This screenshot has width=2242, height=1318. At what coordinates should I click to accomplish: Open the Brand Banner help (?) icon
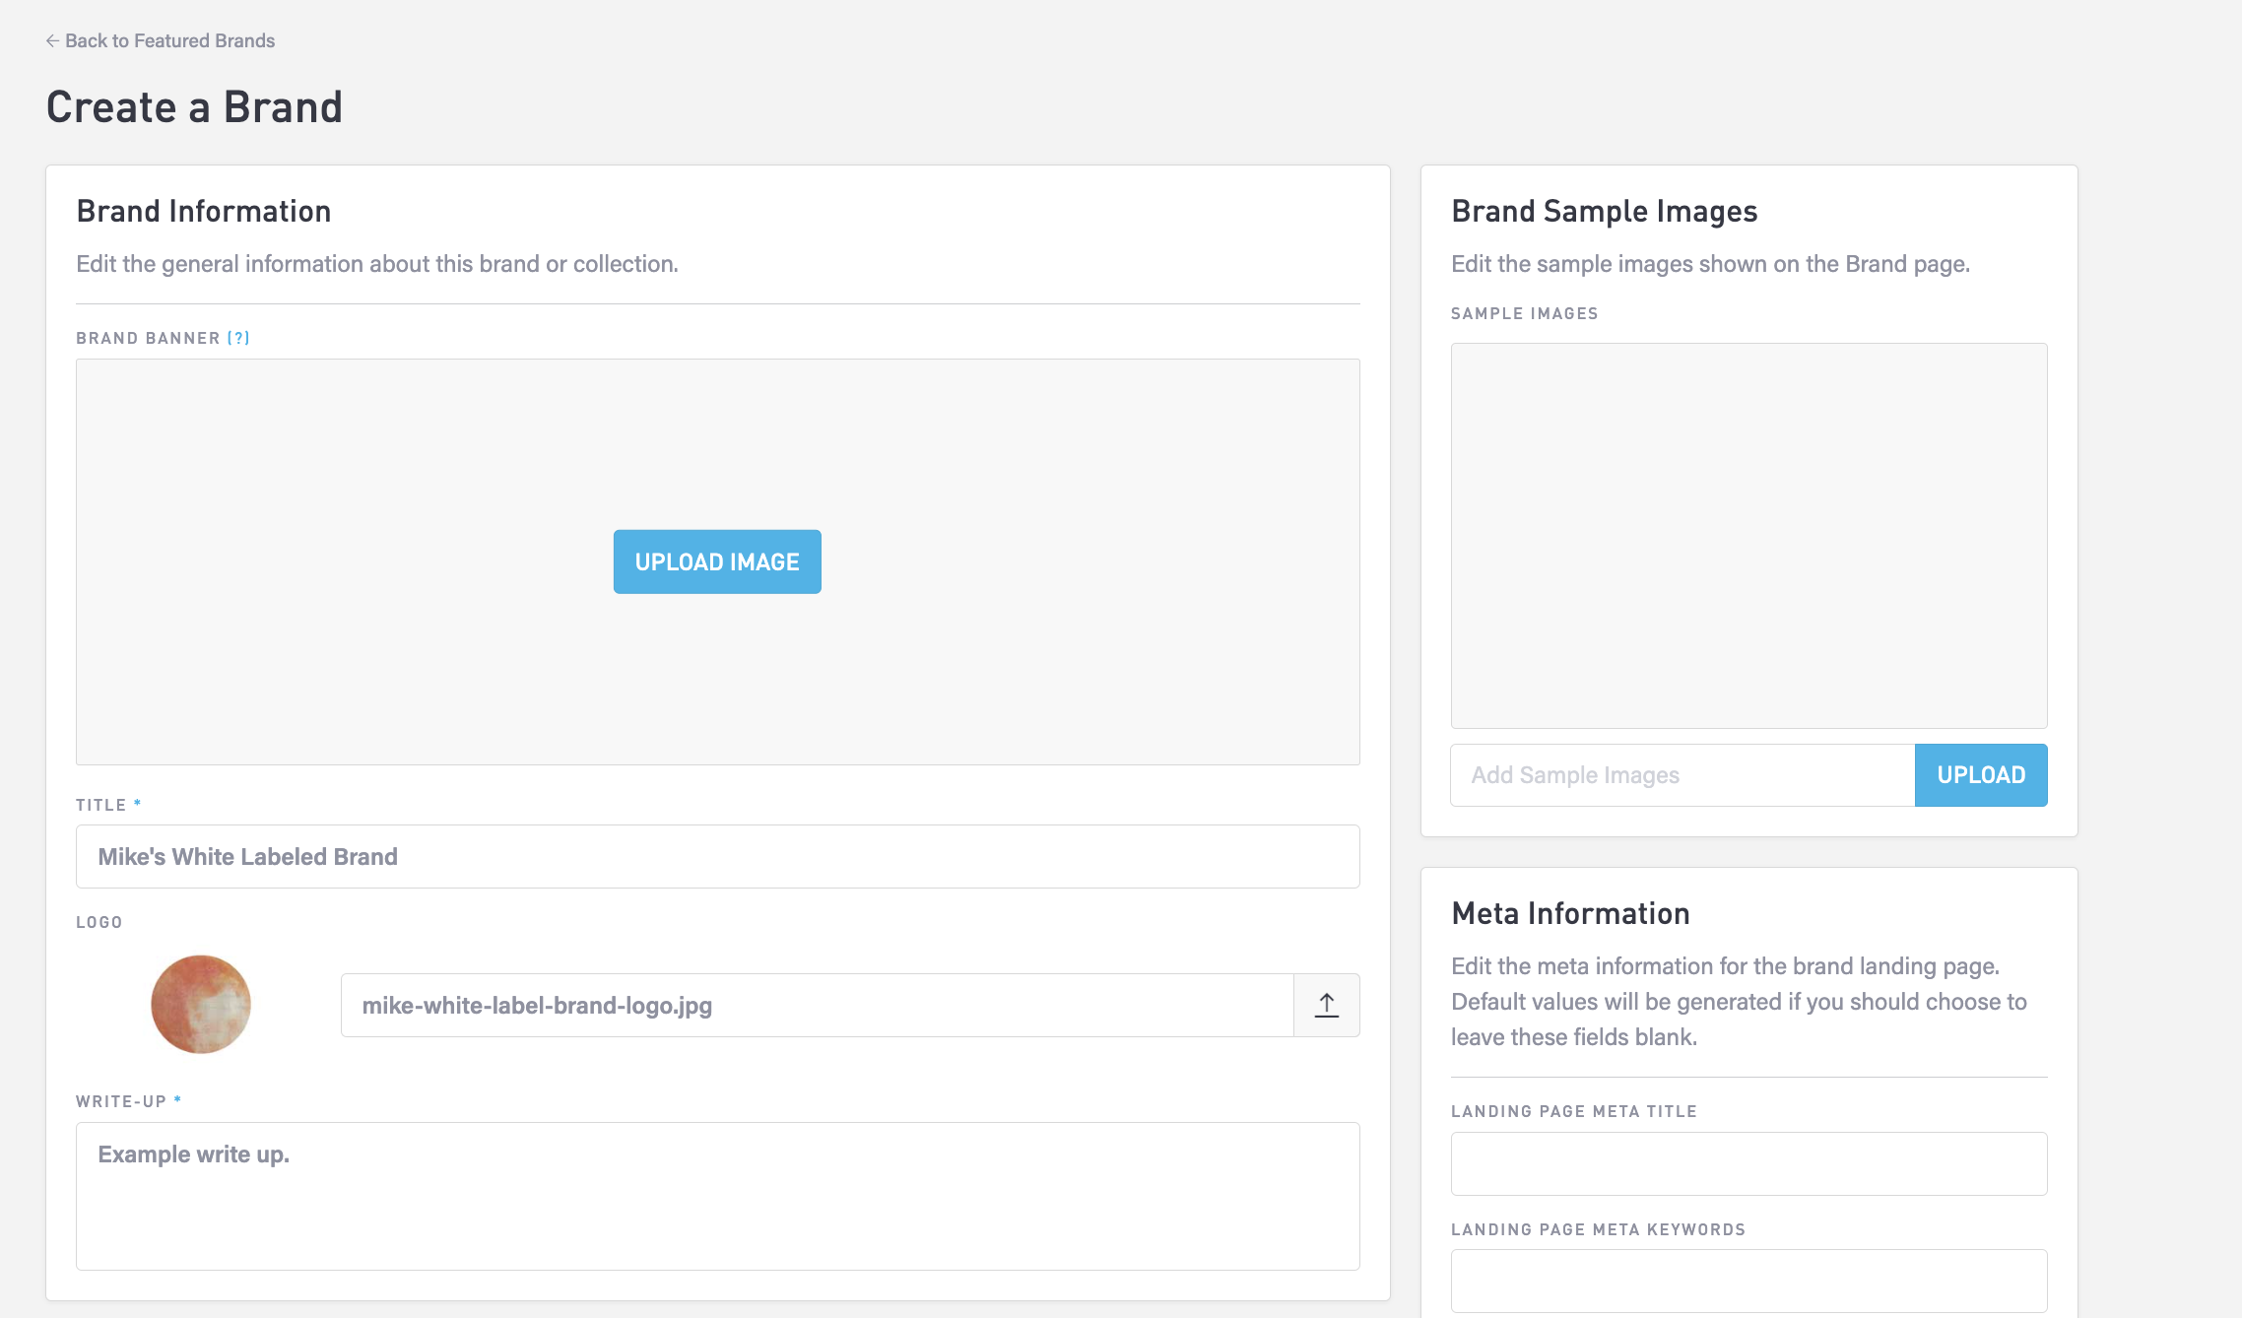coord(238,338)
